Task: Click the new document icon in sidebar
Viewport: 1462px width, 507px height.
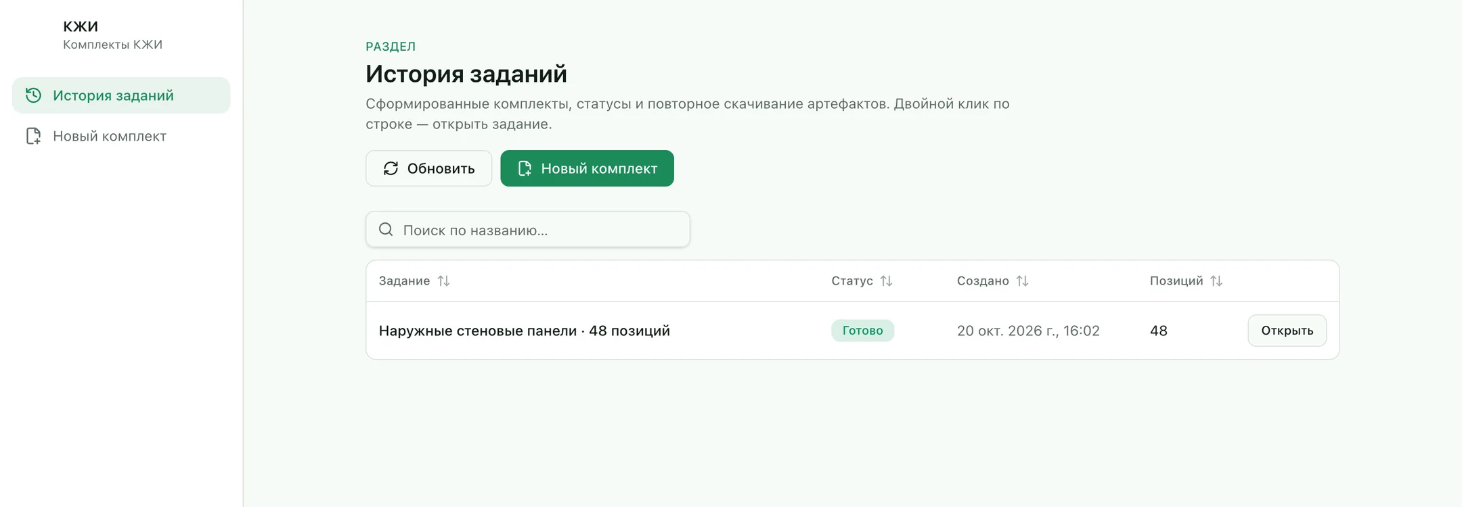Action: tap(33, 136)
